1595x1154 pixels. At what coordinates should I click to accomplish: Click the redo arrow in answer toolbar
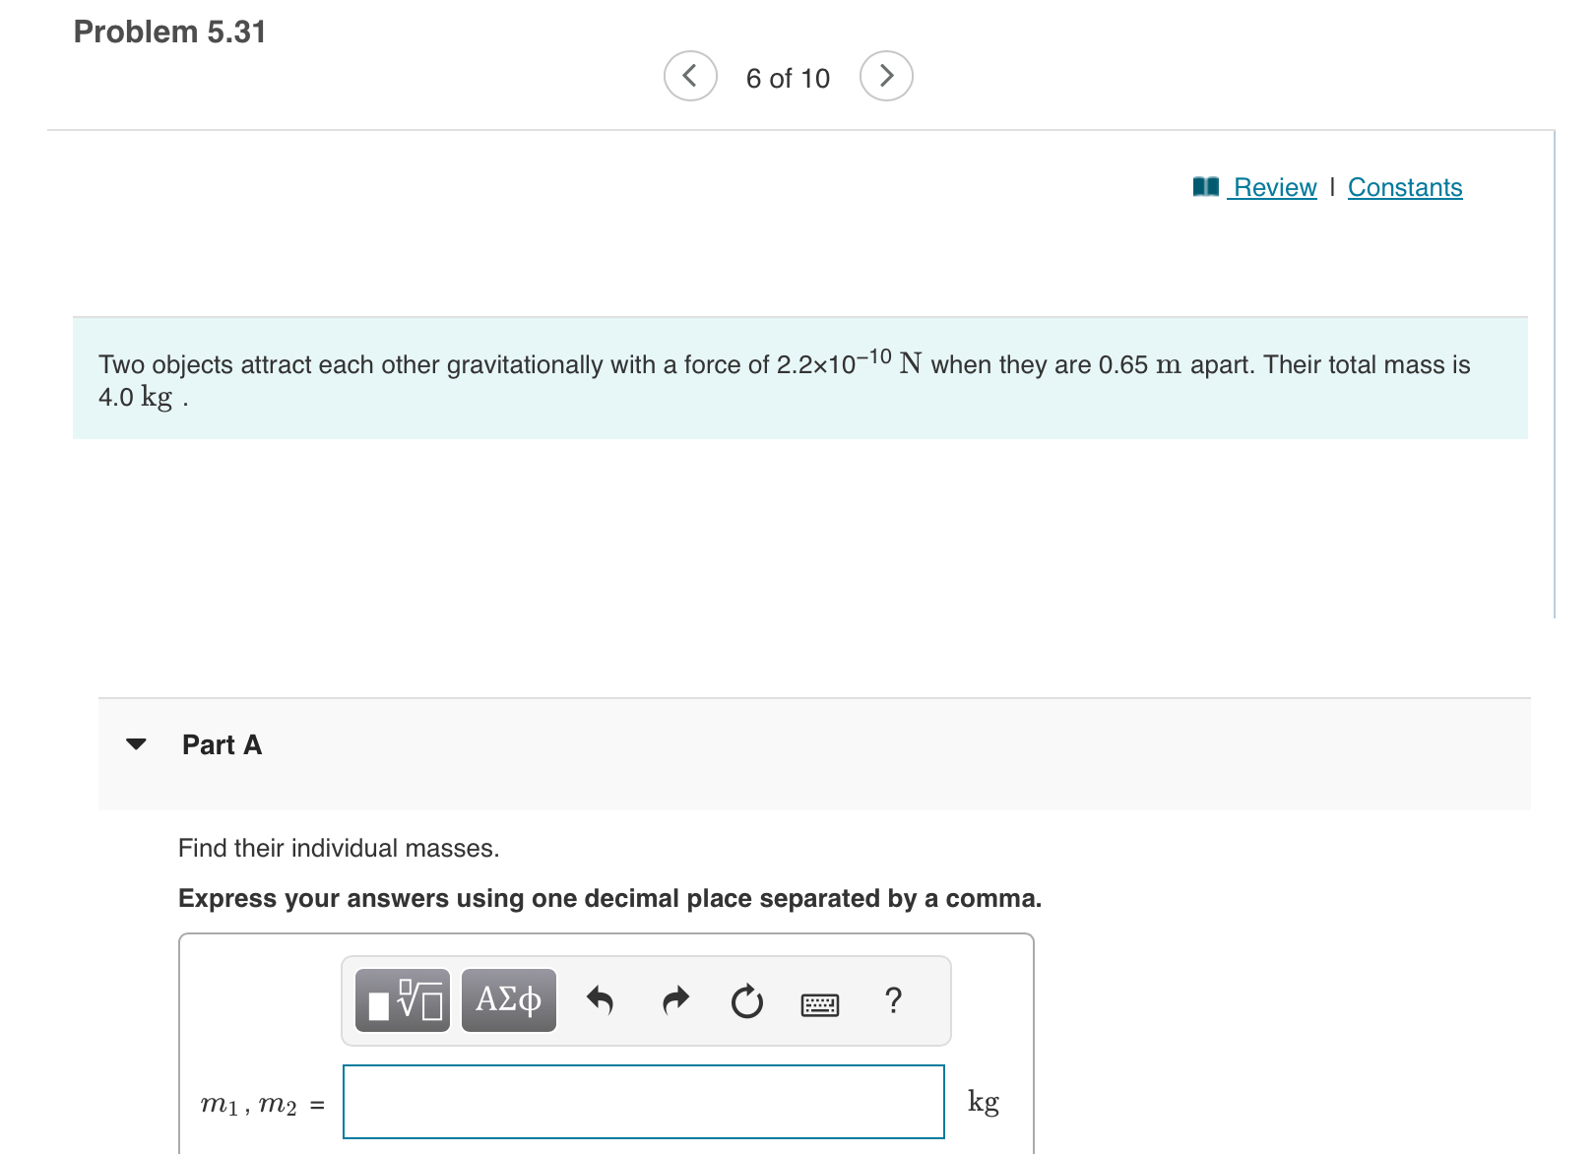pos(675,999)
